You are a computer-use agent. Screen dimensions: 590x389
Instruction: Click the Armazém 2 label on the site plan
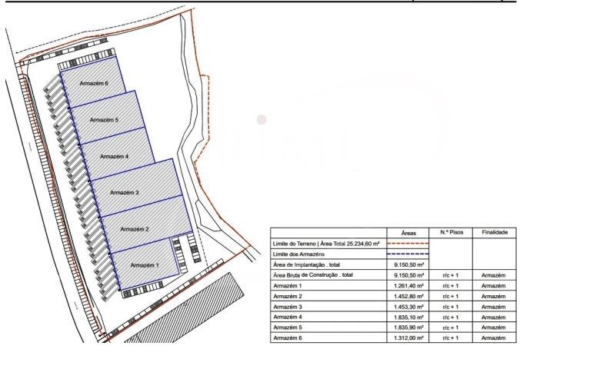[135, 228]
